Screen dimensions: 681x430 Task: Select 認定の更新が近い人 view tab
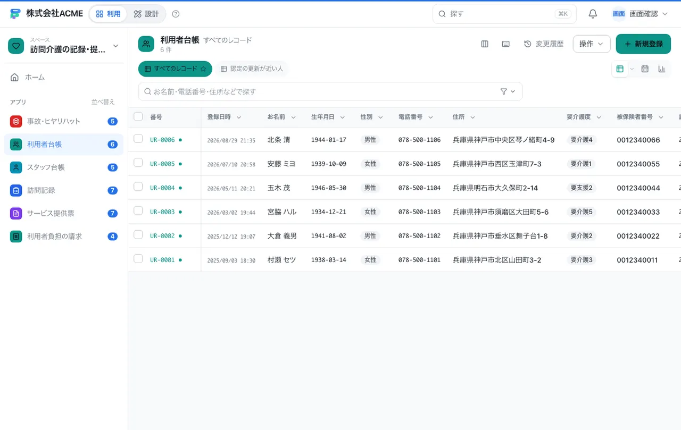[252, 69]
